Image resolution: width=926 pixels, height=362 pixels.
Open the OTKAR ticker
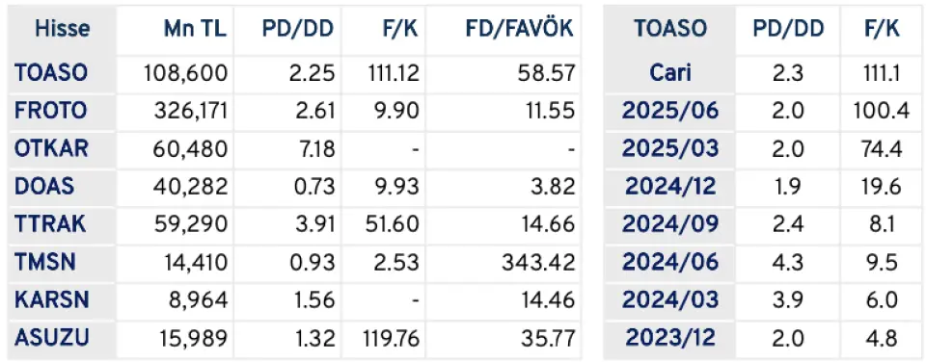51,148
